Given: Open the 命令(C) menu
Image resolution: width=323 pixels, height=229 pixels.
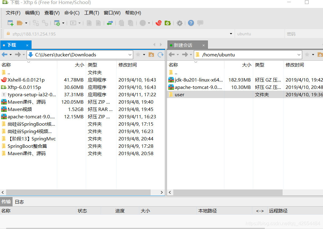Looking at the screenshot, I should 72,13.
